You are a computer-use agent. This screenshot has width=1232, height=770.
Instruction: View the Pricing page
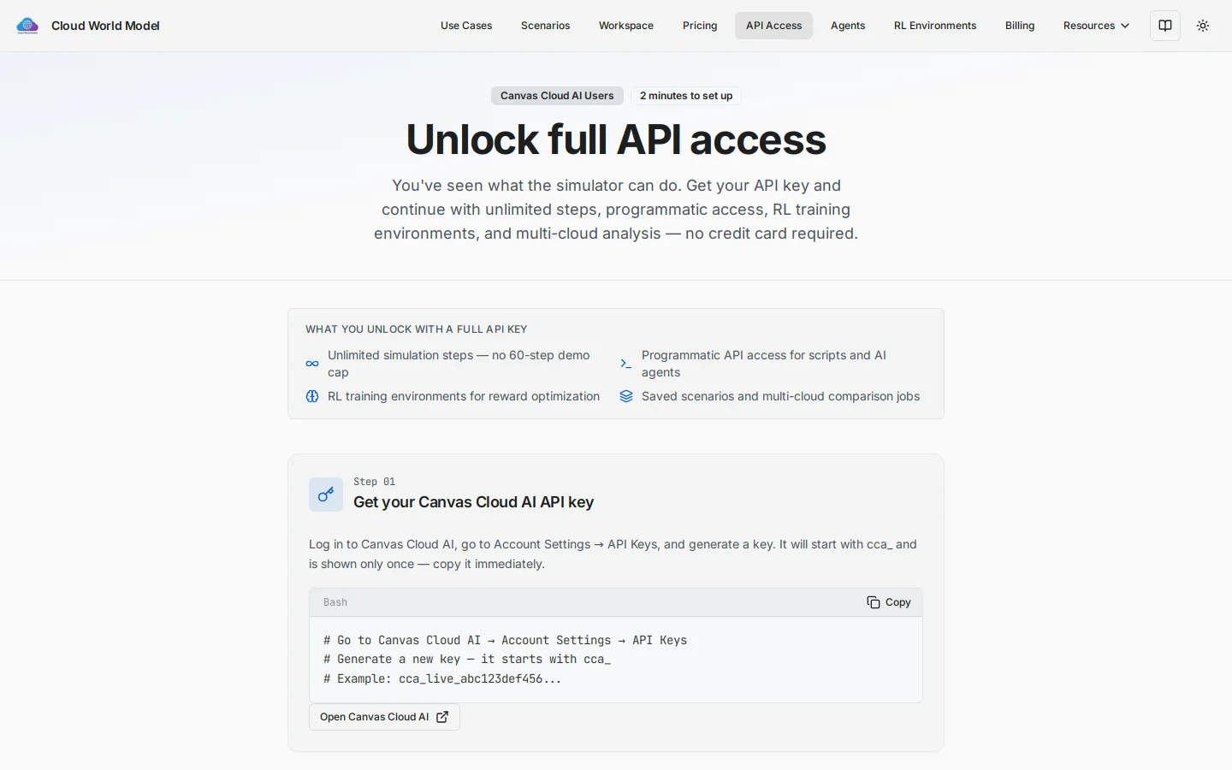pos(700,26)
